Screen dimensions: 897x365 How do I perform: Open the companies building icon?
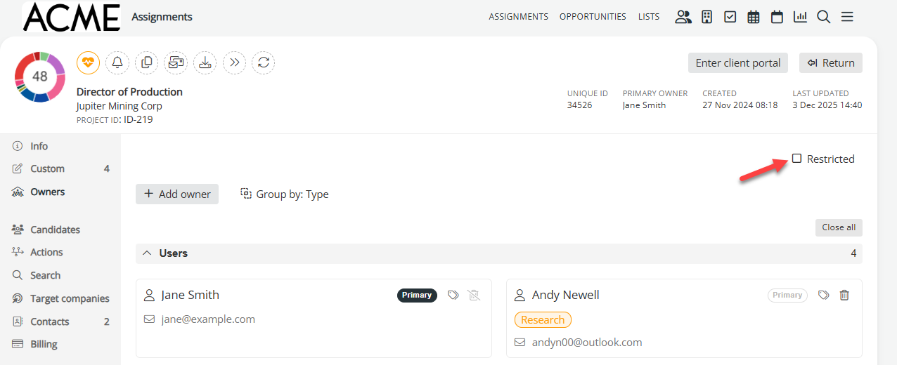pyautogui.click(x=706, y=17)
